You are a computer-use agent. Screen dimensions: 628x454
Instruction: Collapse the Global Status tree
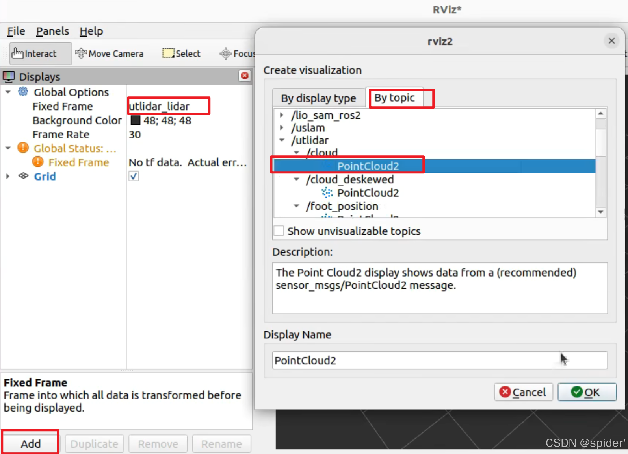[8, 148]
